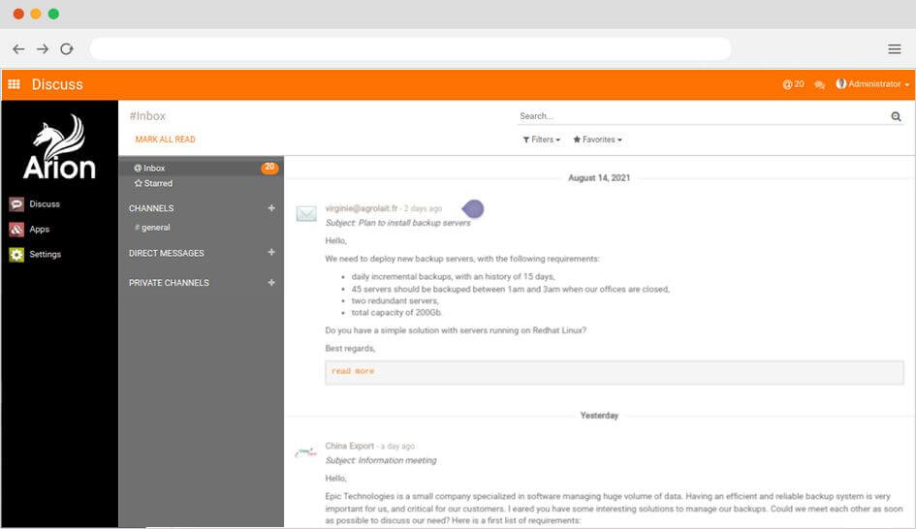Click into the Search field
Viewport: 916px width, 529px height.
click(703, 116)
